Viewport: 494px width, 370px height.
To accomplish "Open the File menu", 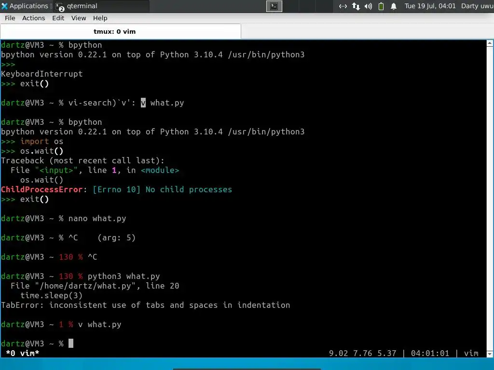I will 10,18.
